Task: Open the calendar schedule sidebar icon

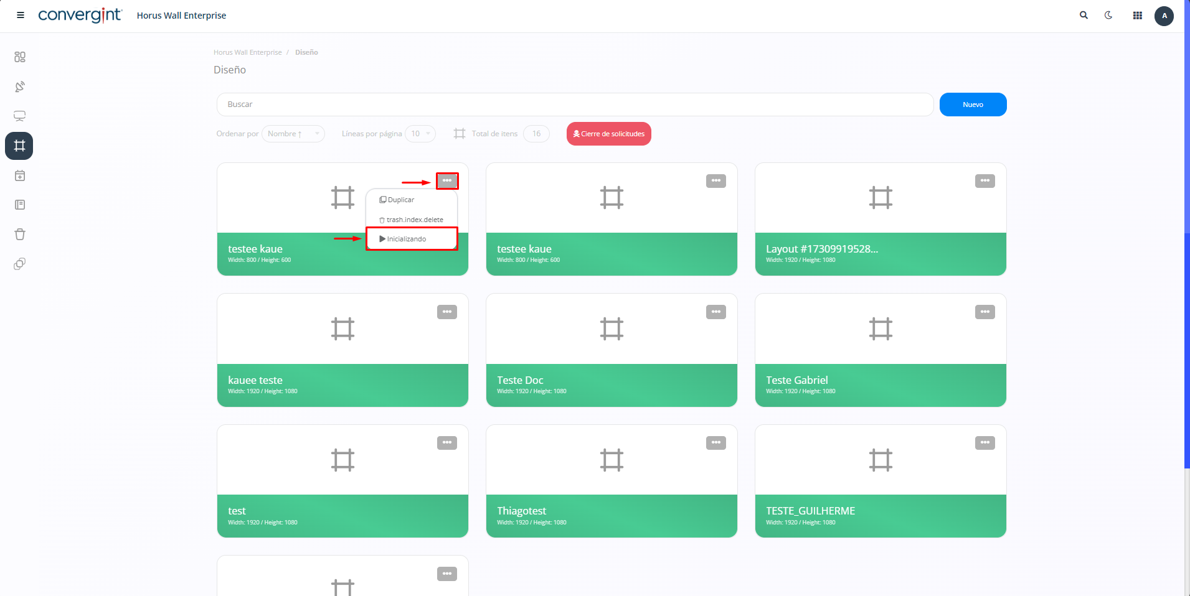Action: pyautogui.click(x=20, y=176)
